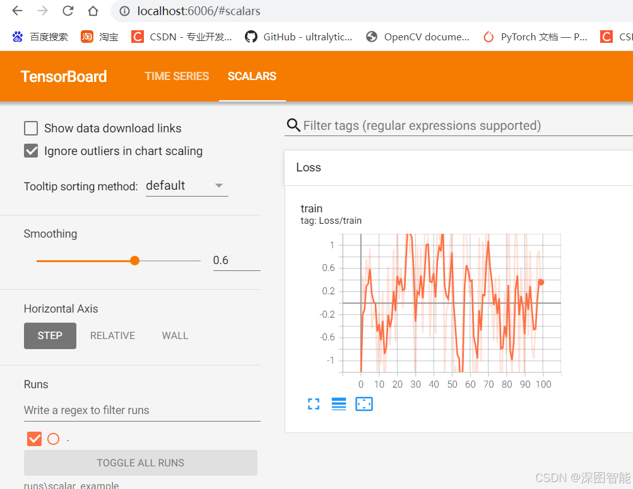Select the Scalars tab
This screenshot has width=633, height=489.
pos(252,76)
